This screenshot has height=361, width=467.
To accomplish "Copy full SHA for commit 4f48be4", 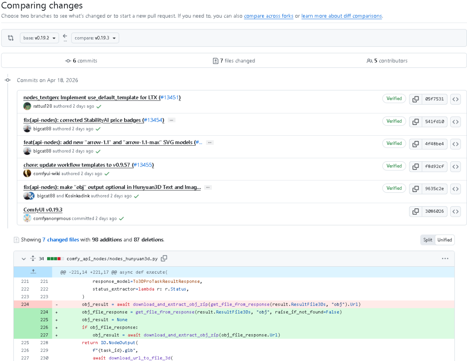I will [416, 144].
